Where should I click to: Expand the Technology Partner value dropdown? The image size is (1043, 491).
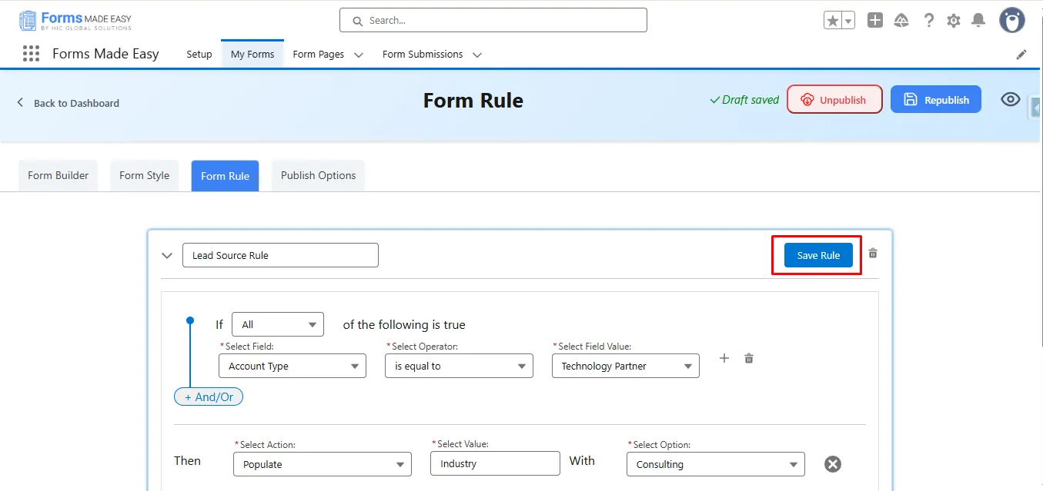(625, 367)
